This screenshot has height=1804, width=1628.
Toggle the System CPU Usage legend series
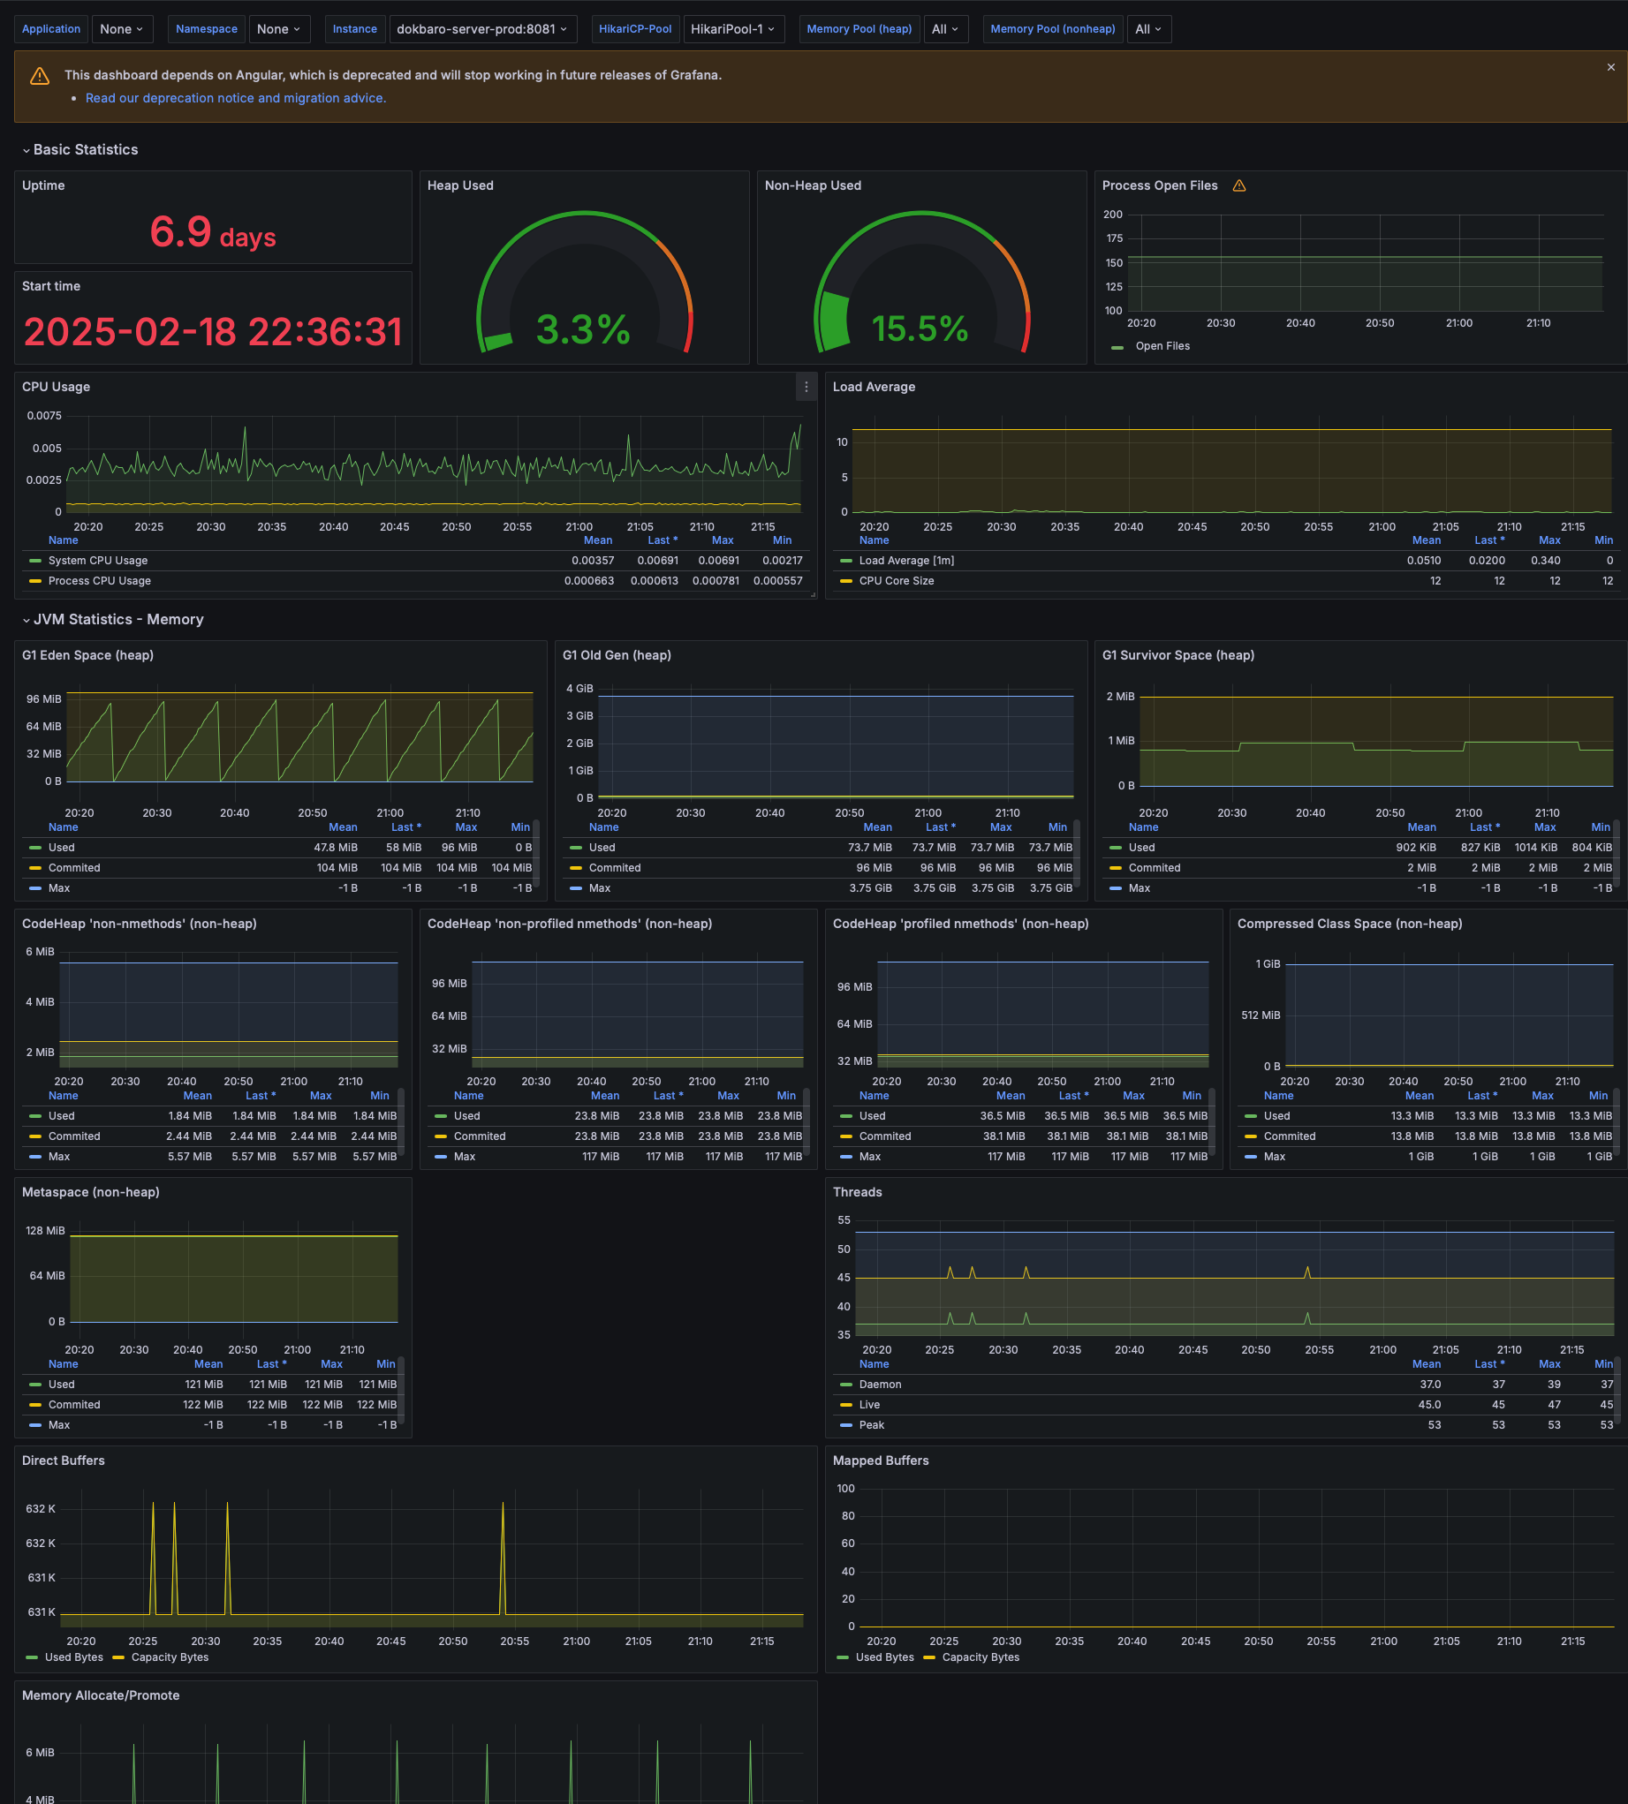(x=97, y=561)
